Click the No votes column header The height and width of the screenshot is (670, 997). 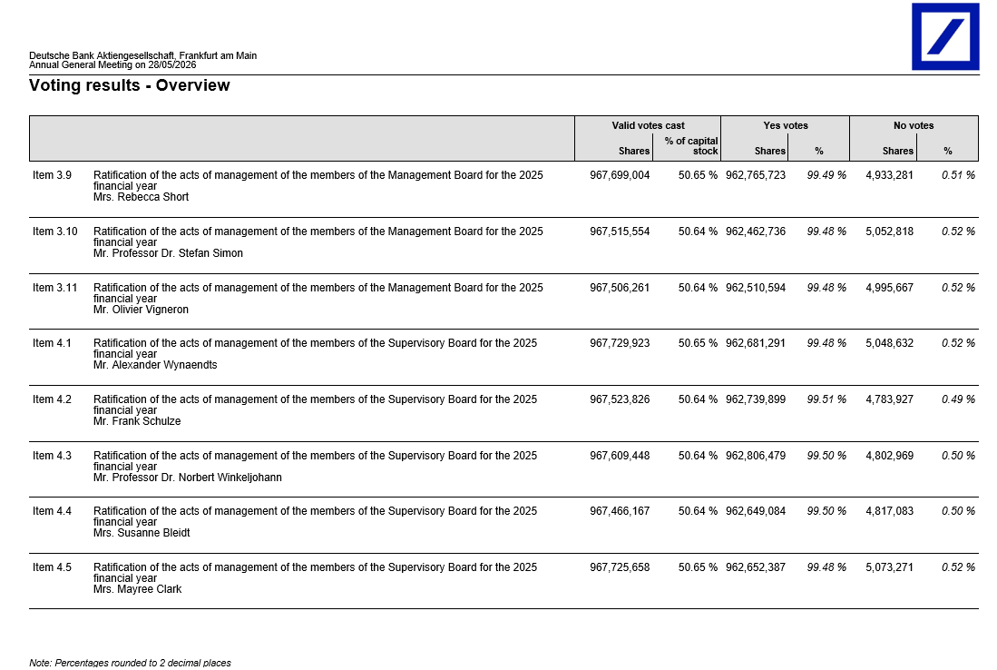pyautogui.click(x=913, y=125)
